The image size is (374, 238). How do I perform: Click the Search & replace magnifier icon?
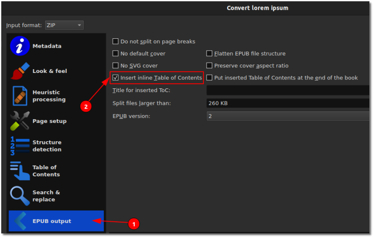20,196
